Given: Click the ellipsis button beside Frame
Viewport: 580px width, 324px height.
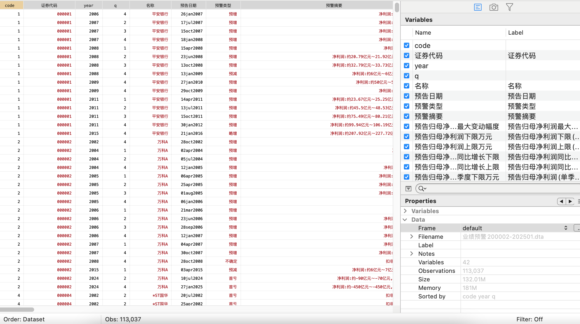Looking at the screenshot, I should click(x=577, y=228).
